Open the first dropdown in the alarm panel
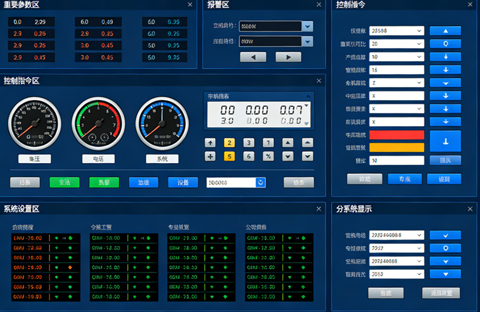 click(x=308, y=27)
